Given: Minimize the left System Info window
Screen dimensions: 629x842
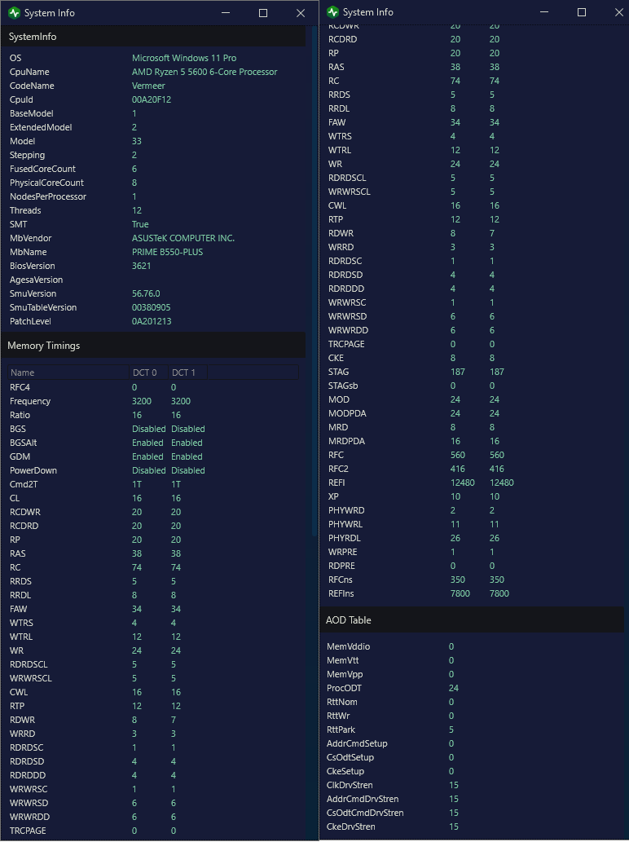Looking at the screenshot, I should click(226, 13).
